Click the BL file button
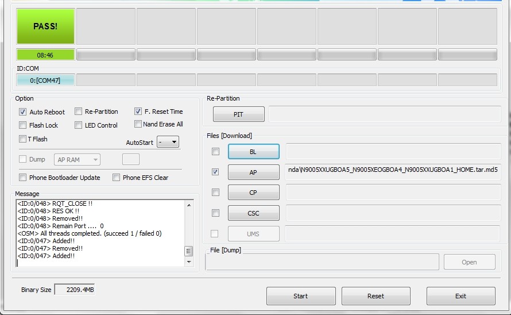This screenshot has width=511, height=315. click(253, 152)
